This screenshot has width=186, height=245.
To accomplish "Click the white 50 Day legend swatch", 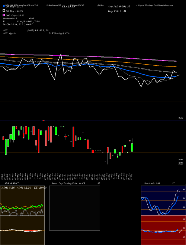I will click(4, 10).
